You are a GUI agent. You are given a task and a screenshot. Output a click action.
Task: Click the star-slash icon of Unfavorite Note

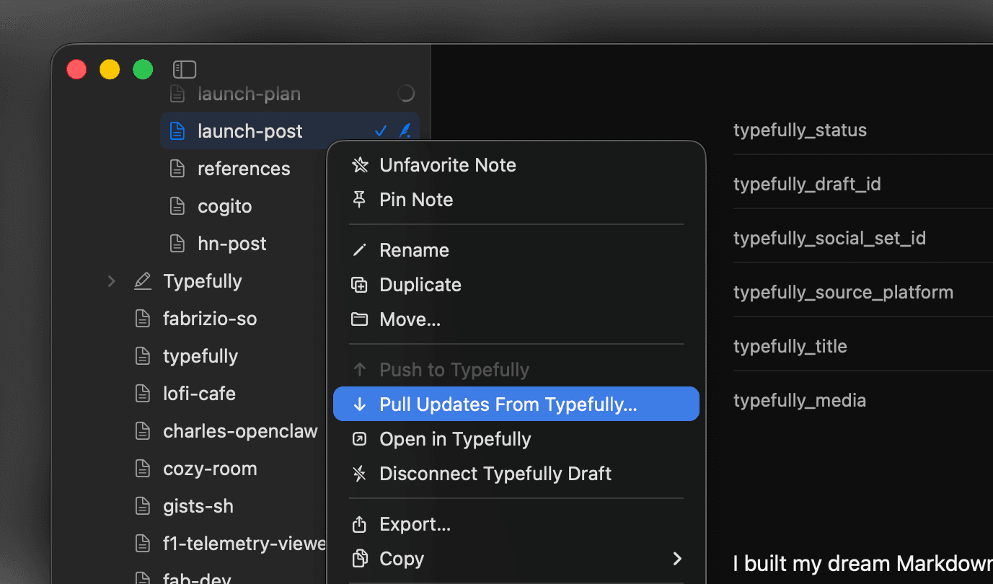(x=359, y=165)
